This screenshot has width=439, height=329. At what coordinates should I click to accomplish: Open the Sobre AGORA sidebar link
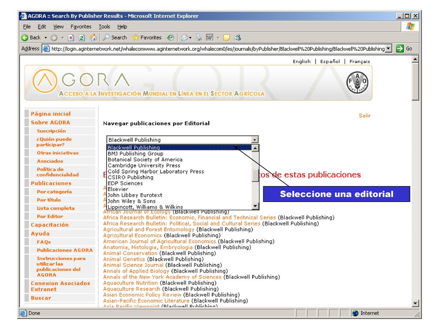pos(51,123)
